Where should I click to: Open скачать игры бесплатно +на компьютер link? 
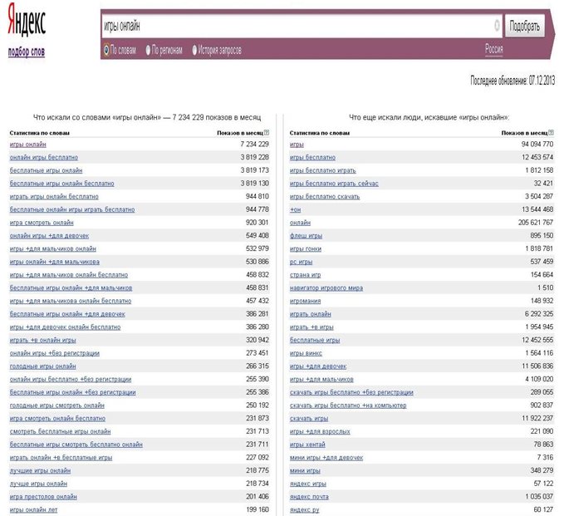[348, 405]
